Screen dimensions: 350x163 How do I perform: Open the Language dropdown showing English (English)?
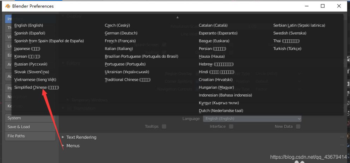[252, 119]
